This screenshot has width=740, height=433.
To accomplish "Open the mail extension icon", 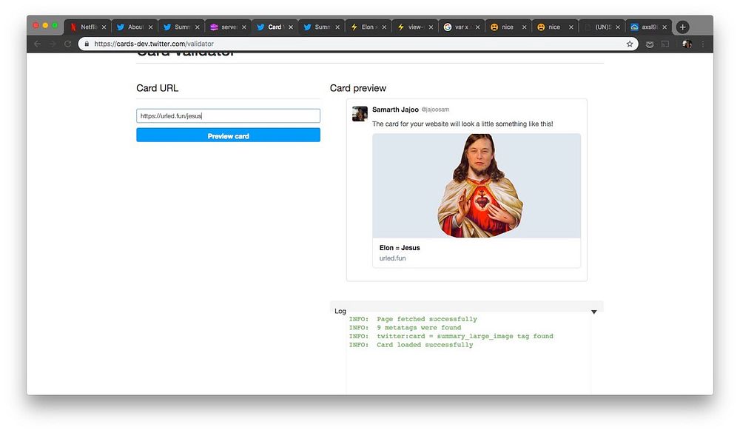I will tap(650, 44).
